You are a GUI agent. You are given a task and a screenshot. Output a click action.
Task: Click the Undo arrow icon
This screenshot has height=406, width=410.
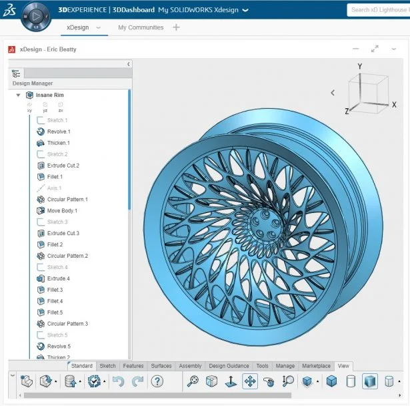(118, 381)
